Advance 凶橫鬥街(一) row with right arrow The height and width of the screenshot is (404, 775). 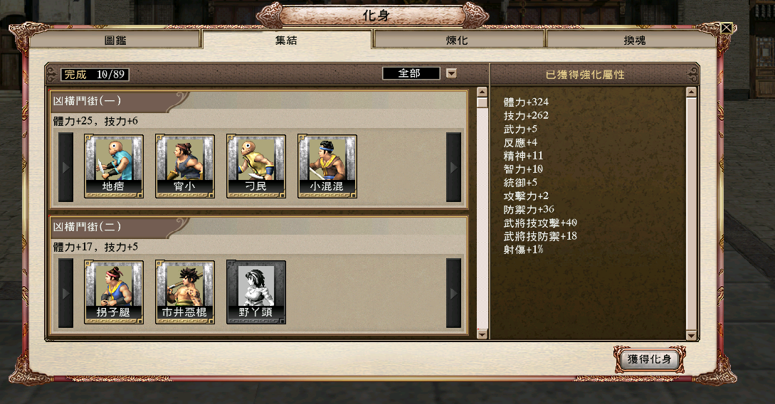click(454, 167)
